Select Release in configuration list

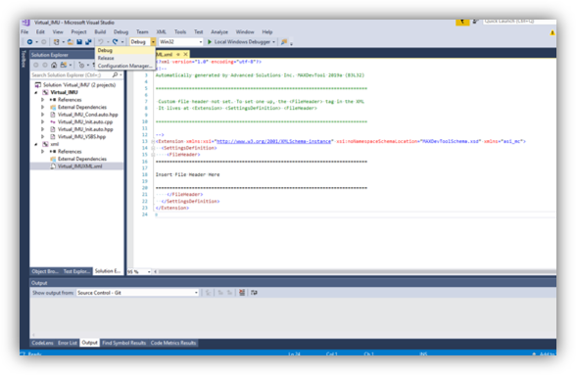125,58
